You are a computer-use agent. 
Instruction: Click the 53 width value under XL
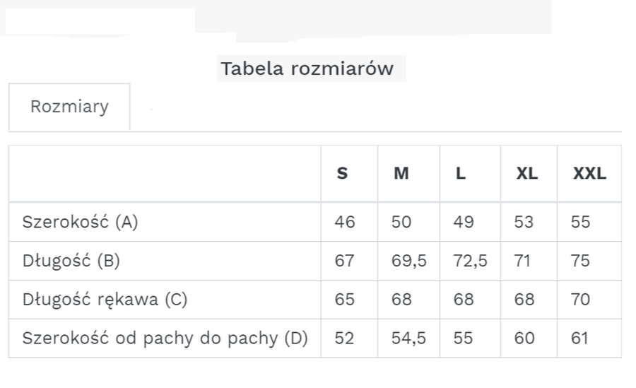[524, 222]
